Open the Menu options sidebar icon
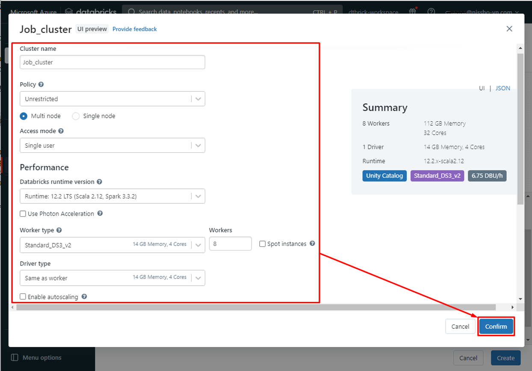This screenshot has width=532, height=371. 15,357
